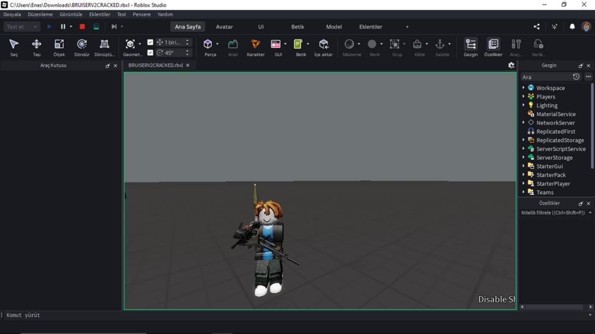The width and height of the screenshot is (595, 334).
Task: Add a new ribbon tab with plus
Action: click(x=407, y=27)
